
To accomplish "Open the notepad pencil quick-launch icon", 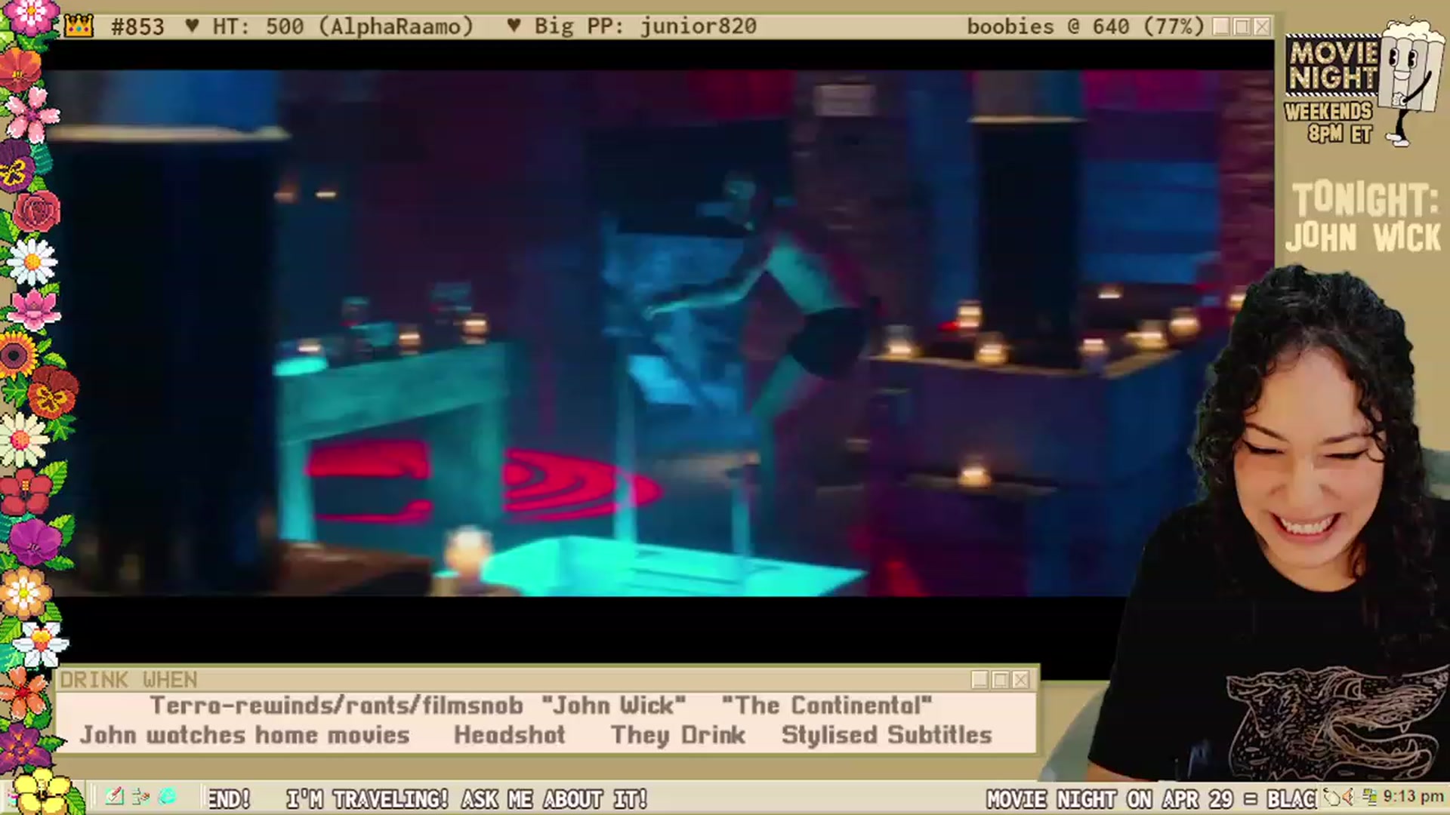I will (114, 797).
